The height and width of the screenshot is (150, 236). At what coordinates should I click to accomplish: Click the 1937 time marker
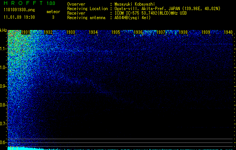pyautogui.click(x=161, y=32)
